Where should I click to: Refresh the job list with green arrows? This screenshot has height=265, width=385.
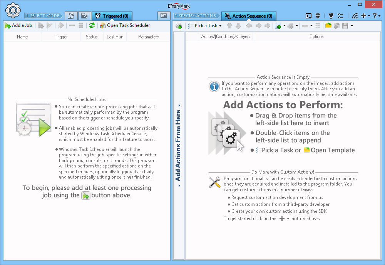[x=92, y=25]
